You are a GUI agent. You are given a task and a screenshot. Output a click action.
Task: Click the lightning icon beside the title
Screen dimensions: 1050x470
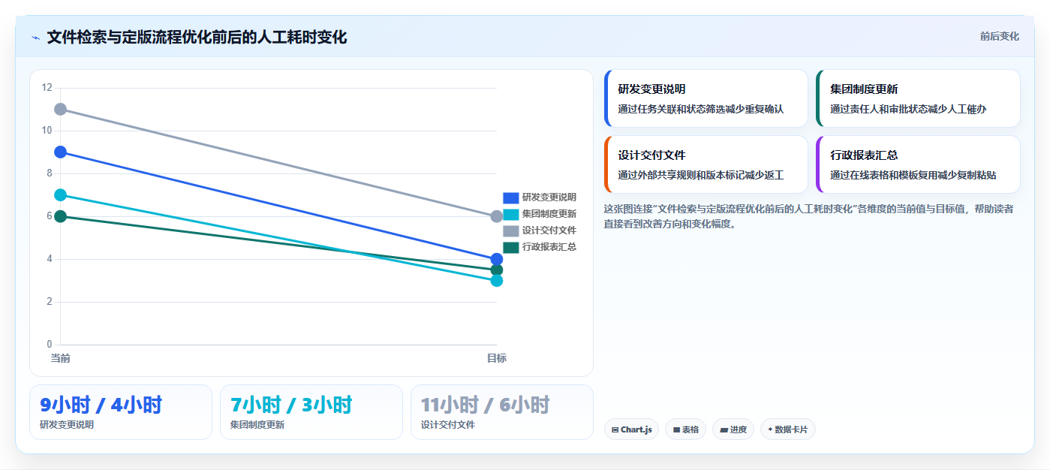(35, 38)
